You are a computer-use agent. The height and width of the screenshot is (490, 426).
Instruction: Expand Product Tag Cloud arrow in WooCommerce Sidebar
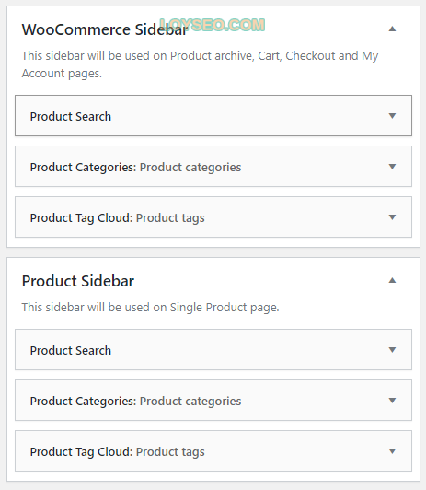point(392,217)
